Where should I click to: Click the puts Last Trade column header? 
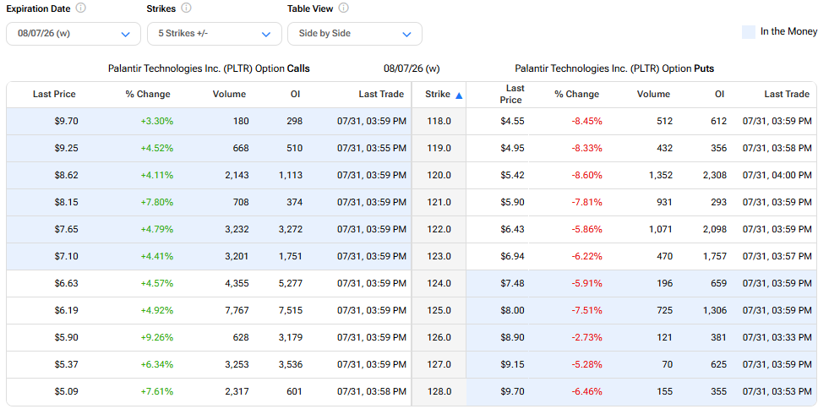tap(787, 95)
